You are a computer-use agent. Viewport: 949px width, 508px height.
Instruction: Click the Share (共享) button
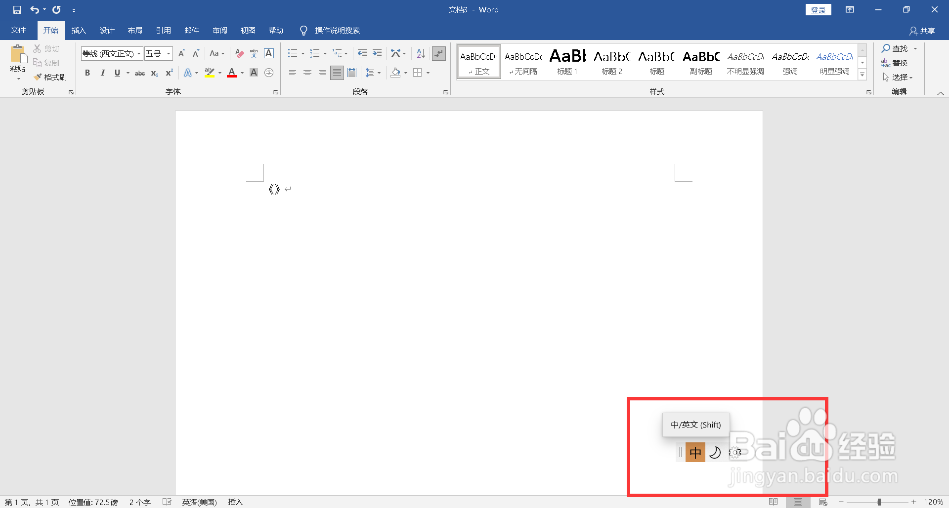coord(922,31)
